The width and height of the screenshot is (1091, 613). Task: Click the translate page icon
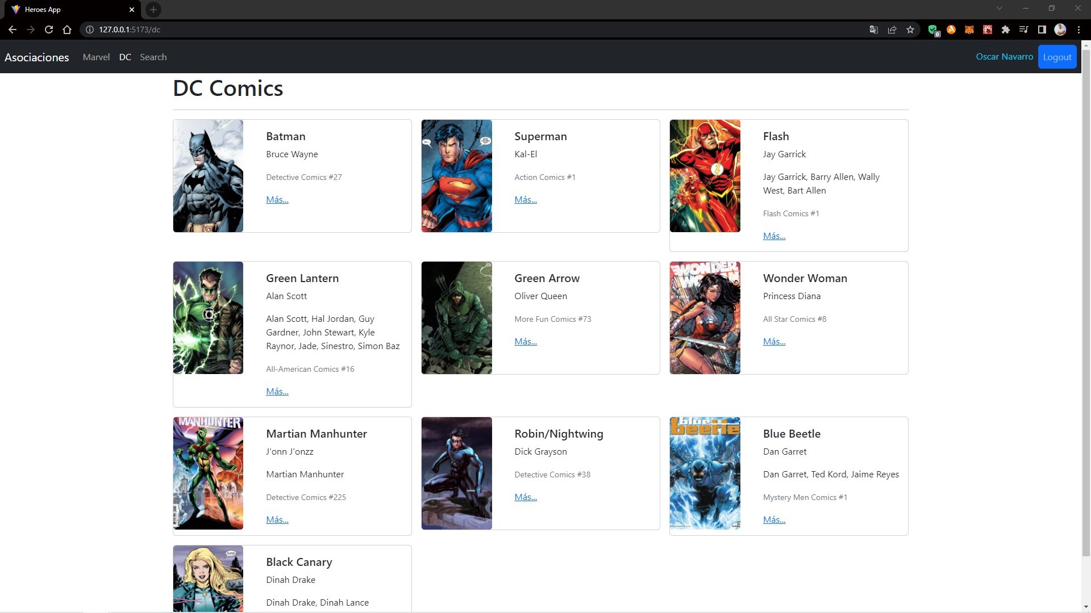click(874, 30)
